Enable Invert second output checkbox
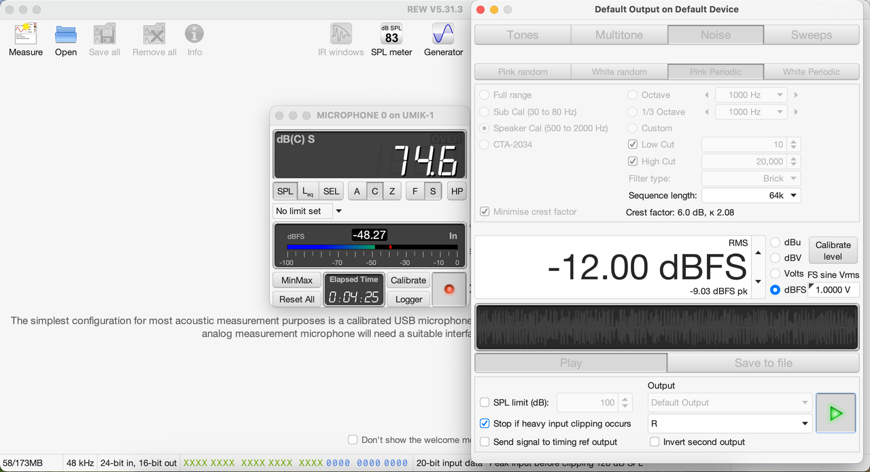Screen dimensions: 870x472 (x=655, y=442)
